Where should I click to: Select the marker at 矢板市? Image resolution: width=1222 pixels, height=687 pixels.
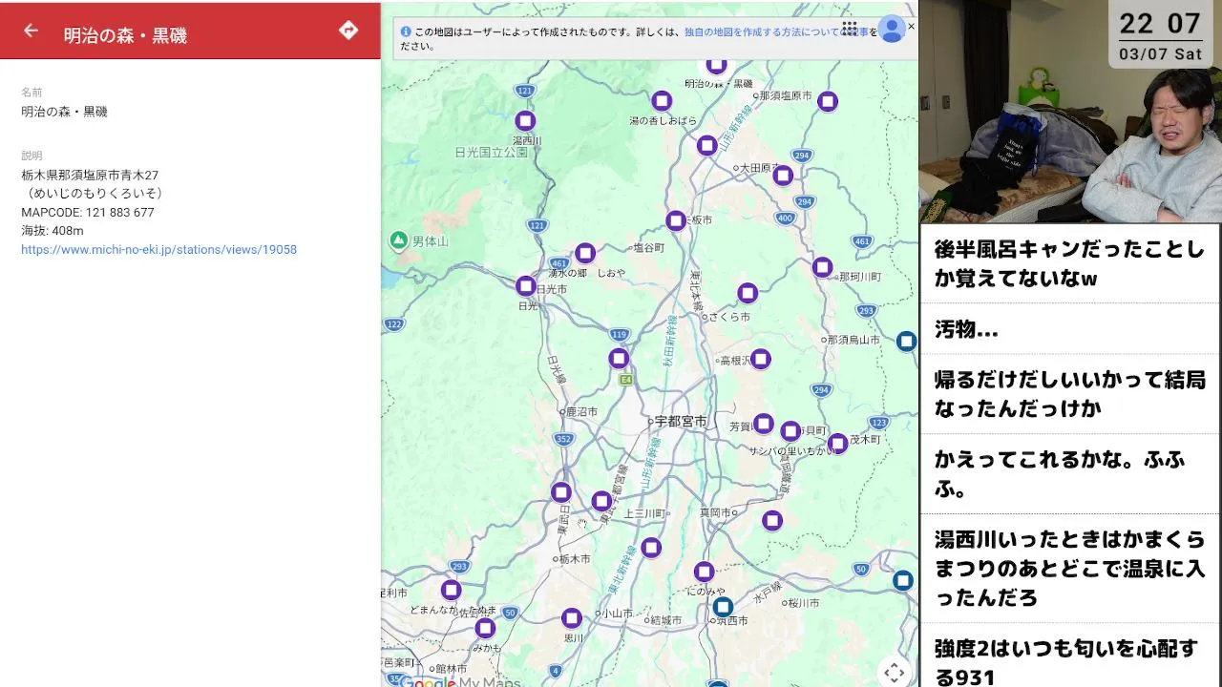point(676,221)
